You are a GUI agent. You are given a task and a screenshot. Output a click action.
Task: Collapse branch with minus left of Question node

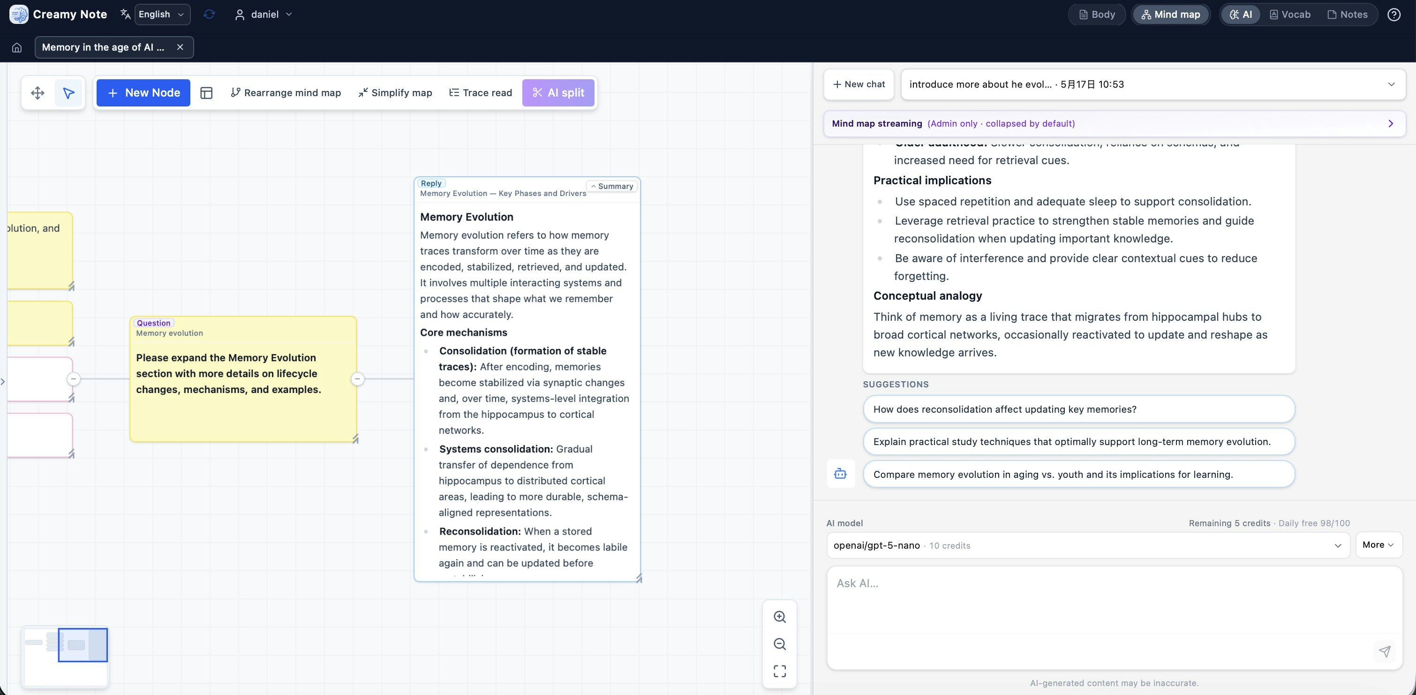click(73, 379)
